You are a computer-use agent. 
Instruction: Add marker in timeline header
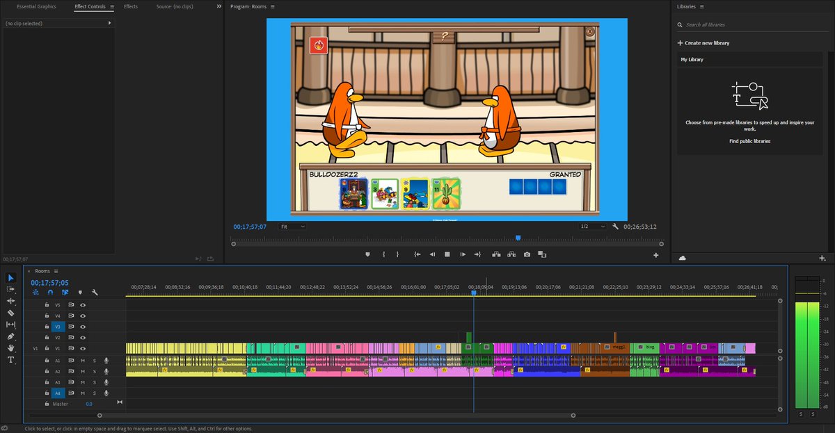click(80, 293)
